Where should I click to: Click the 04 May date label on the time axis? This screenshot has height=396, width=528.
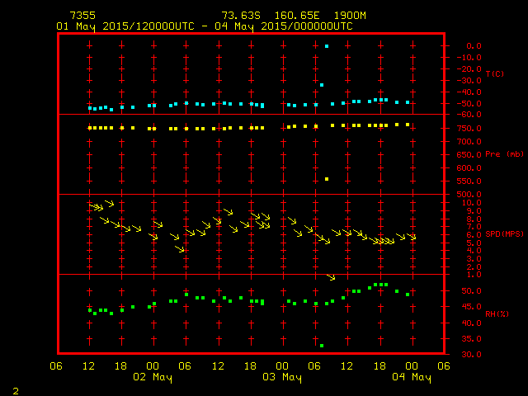(x=411, y=377)
